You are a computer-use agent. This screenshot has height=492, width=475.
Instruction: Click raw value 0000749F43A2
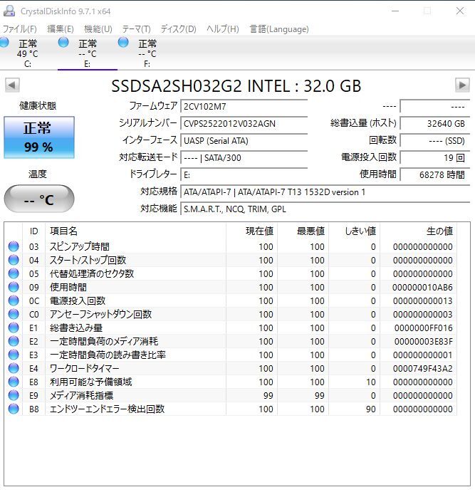click(x=422, y=368)
